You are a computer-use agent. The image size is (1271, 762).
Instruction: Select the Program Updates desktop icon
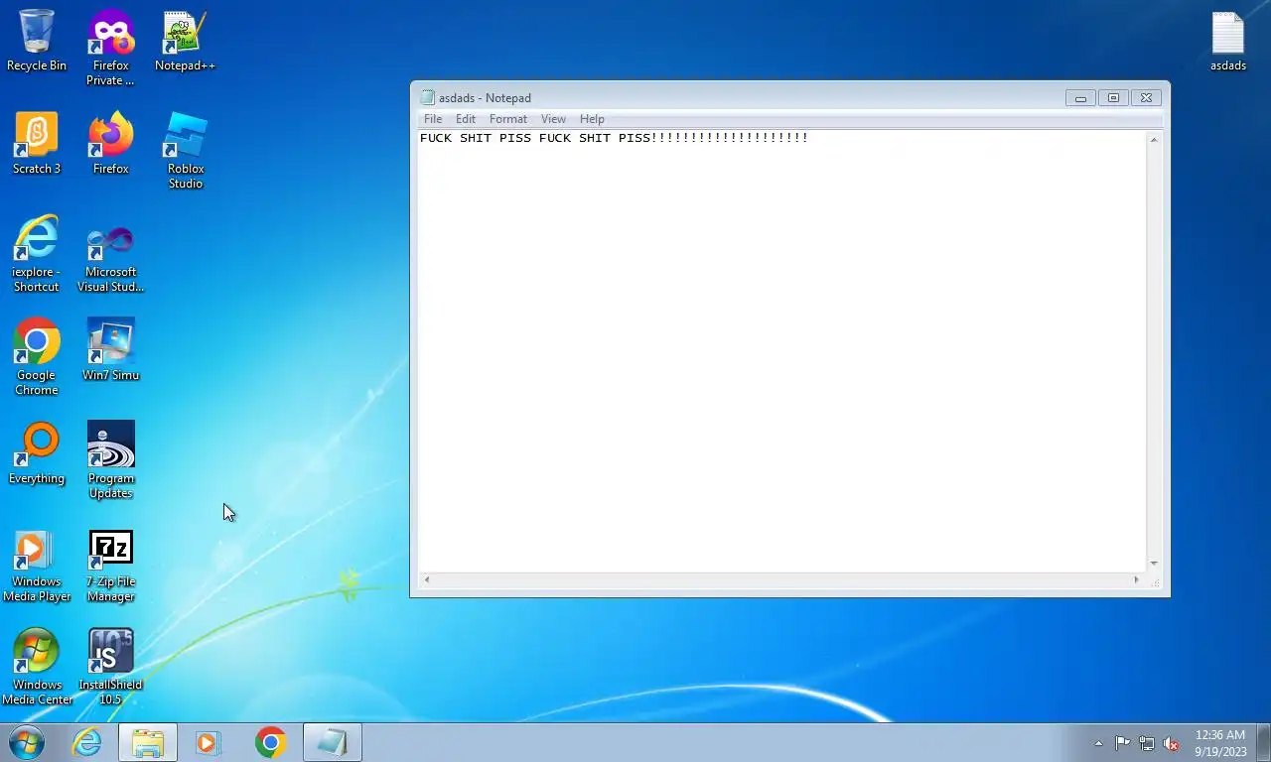[x=110, y=460]
